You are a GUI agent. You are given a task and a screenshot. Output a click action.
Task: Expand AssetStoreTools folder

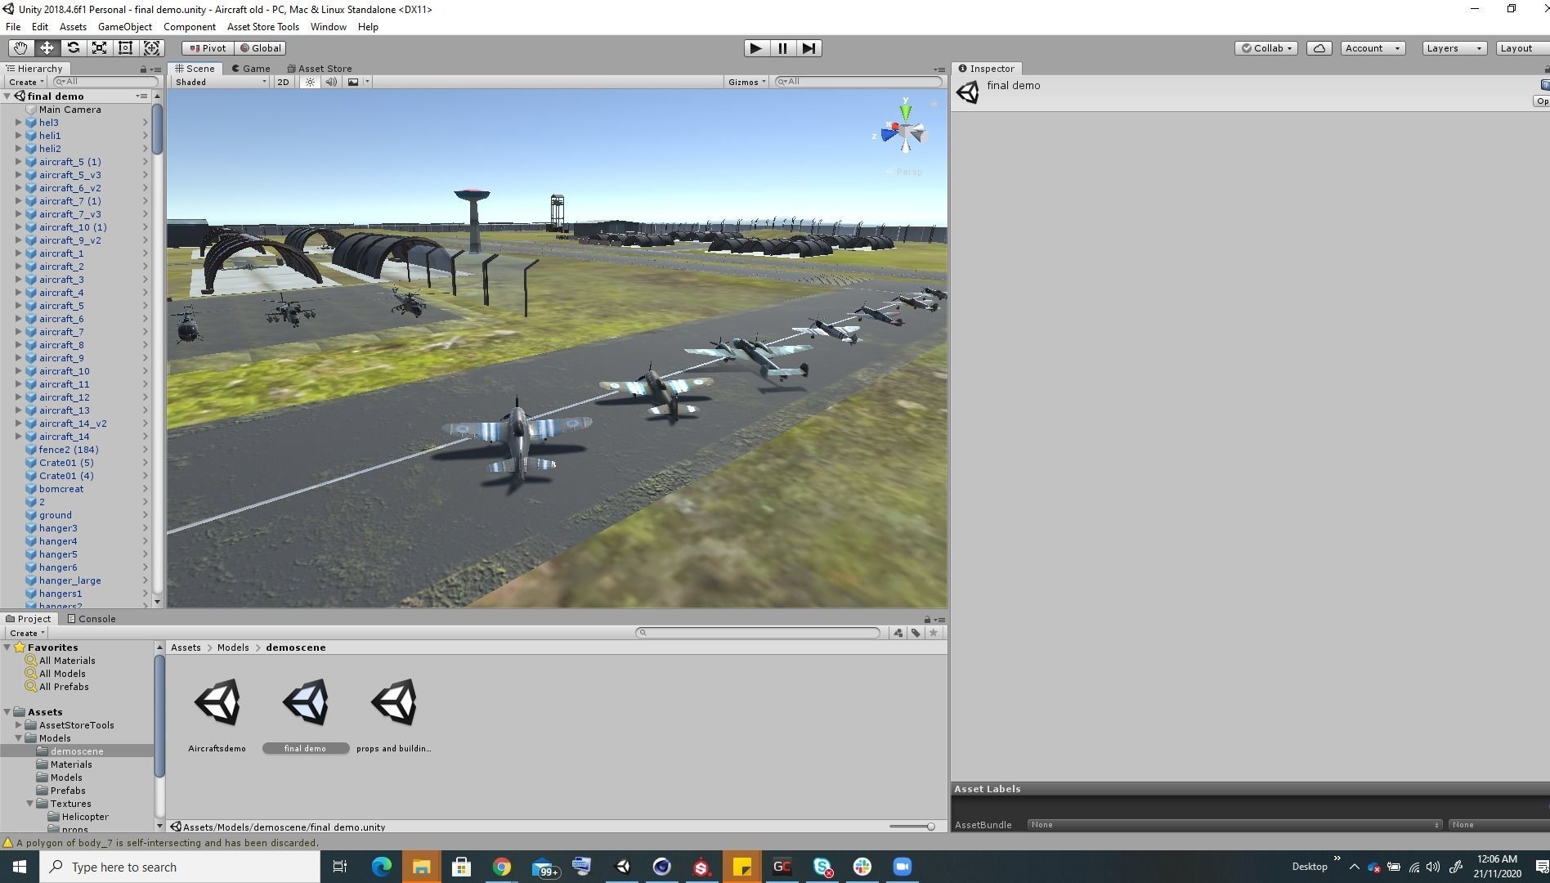pos(18,725)
